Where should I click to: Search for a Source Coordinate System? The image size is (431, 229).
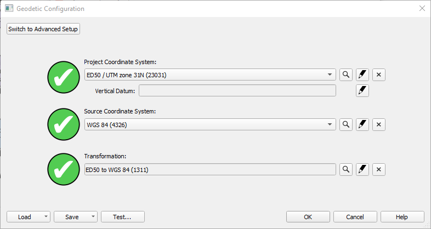click(346, 124)
